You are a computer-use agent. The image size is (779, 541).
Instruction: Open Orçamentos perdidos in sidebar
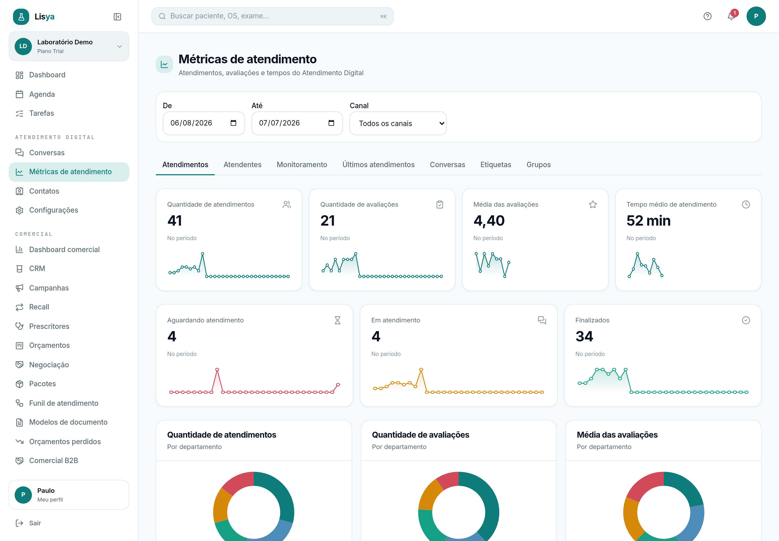pyautogui.click(x=69, y=441)
